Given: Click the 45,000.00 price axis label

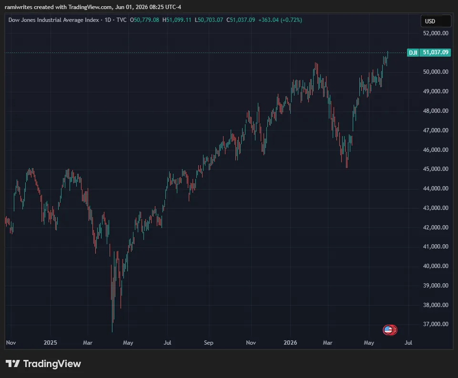Looking at the screenshot, I should [x=436, y=169].
